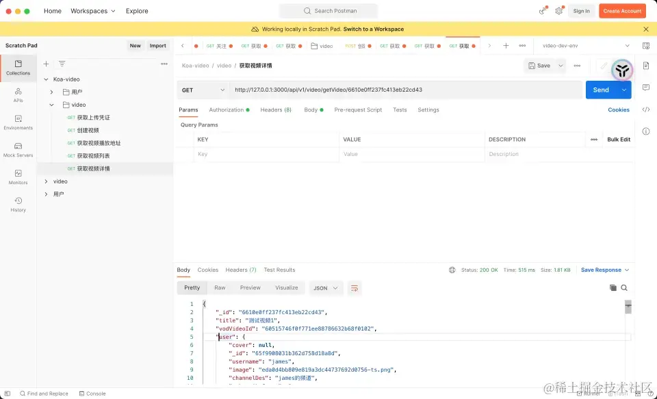
Task: Open the Save button dropdown arrow
Action: click(x=561, y=66)
